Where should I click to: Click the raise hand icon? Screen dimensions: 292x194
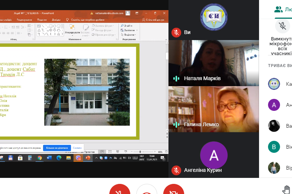286,190
